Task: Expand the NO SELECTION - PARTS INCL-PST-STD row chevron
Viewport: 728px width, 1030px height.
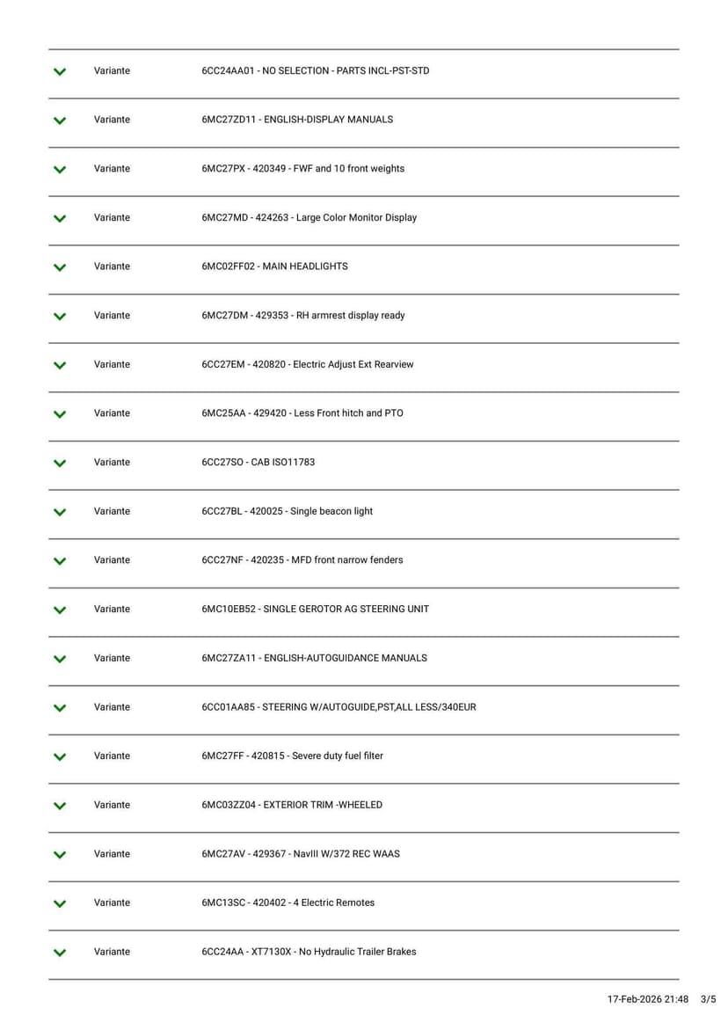Action: coord(59,71)
